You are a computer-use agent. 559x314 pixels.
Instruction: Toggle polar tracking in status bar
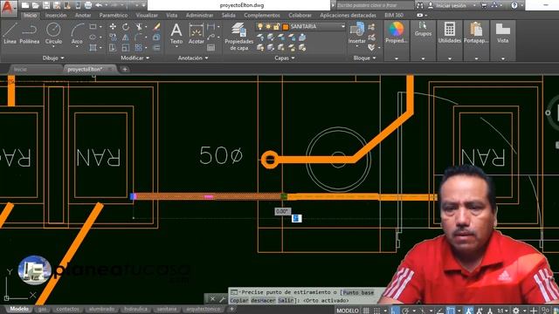click(x=405, y=311)
